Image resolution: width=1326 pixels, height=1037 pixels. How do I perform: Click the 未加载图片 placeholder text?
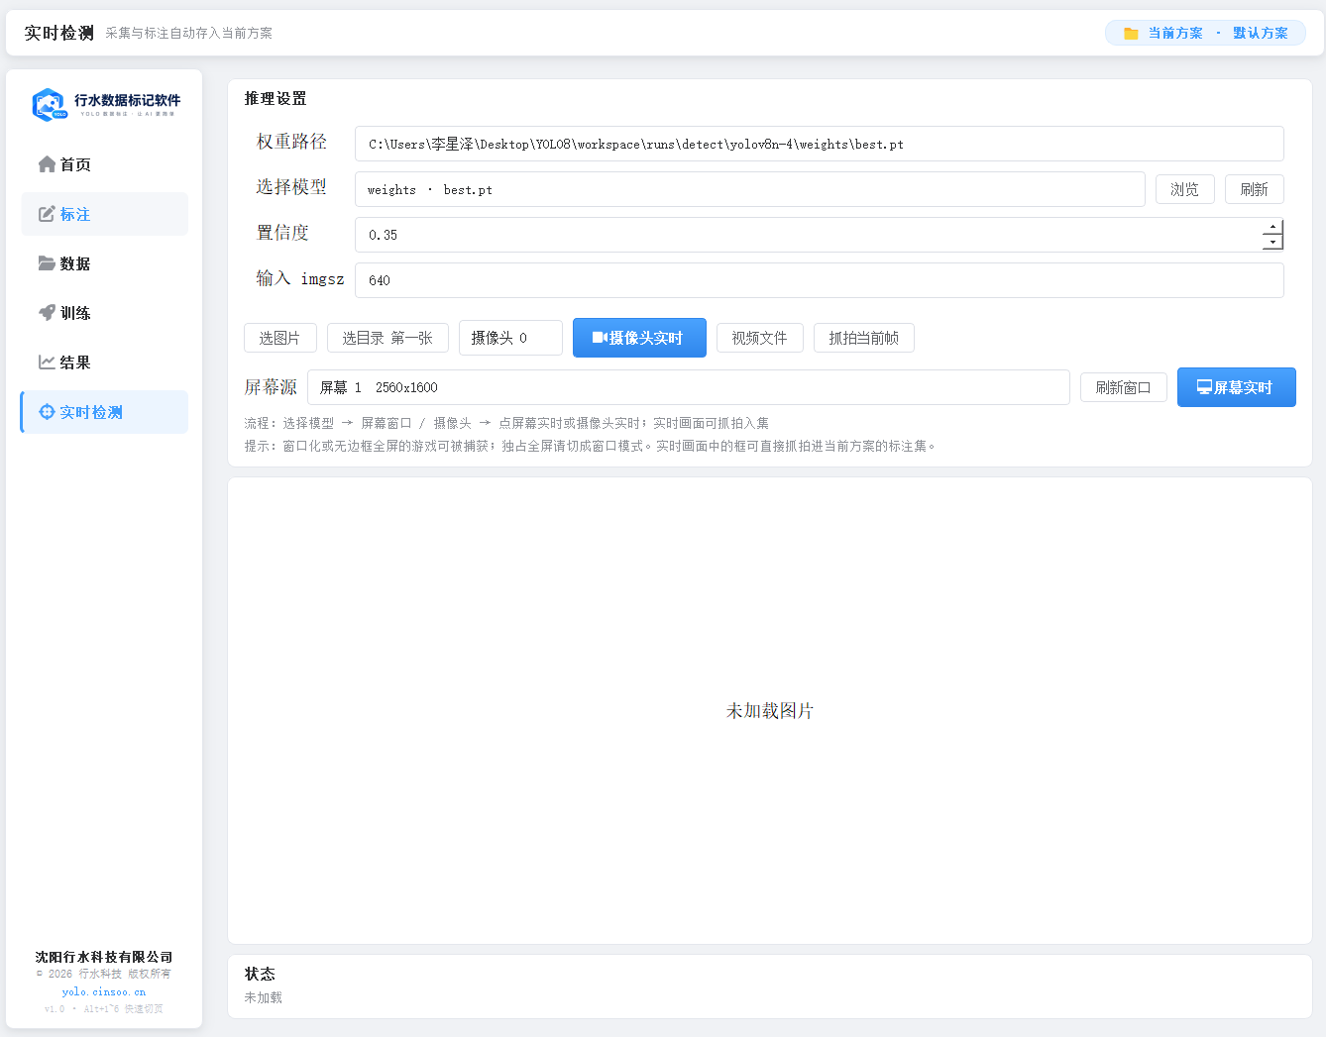point(770,711)
